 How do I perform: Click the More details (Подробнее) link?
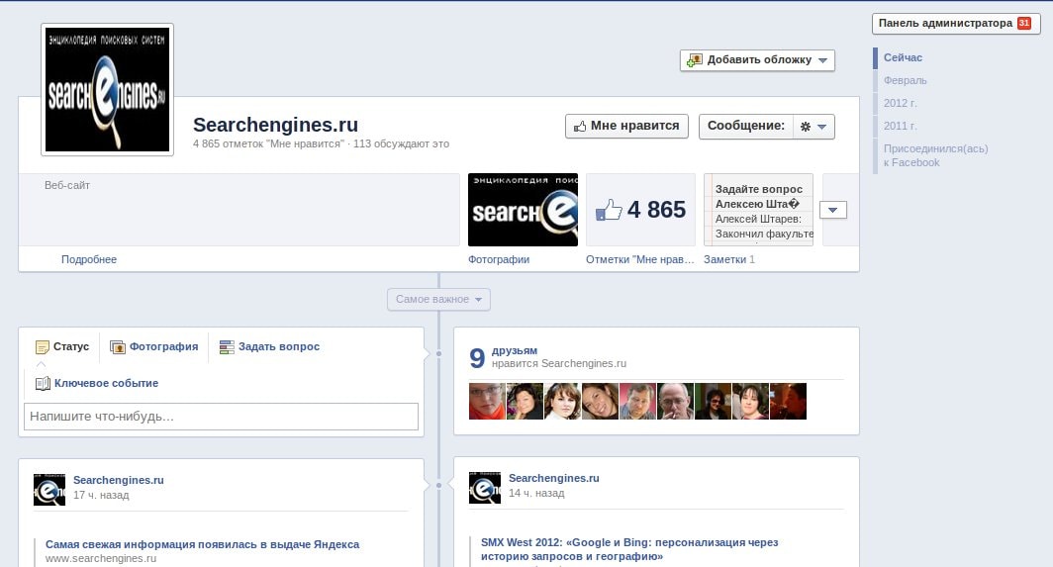click(89, 259)
